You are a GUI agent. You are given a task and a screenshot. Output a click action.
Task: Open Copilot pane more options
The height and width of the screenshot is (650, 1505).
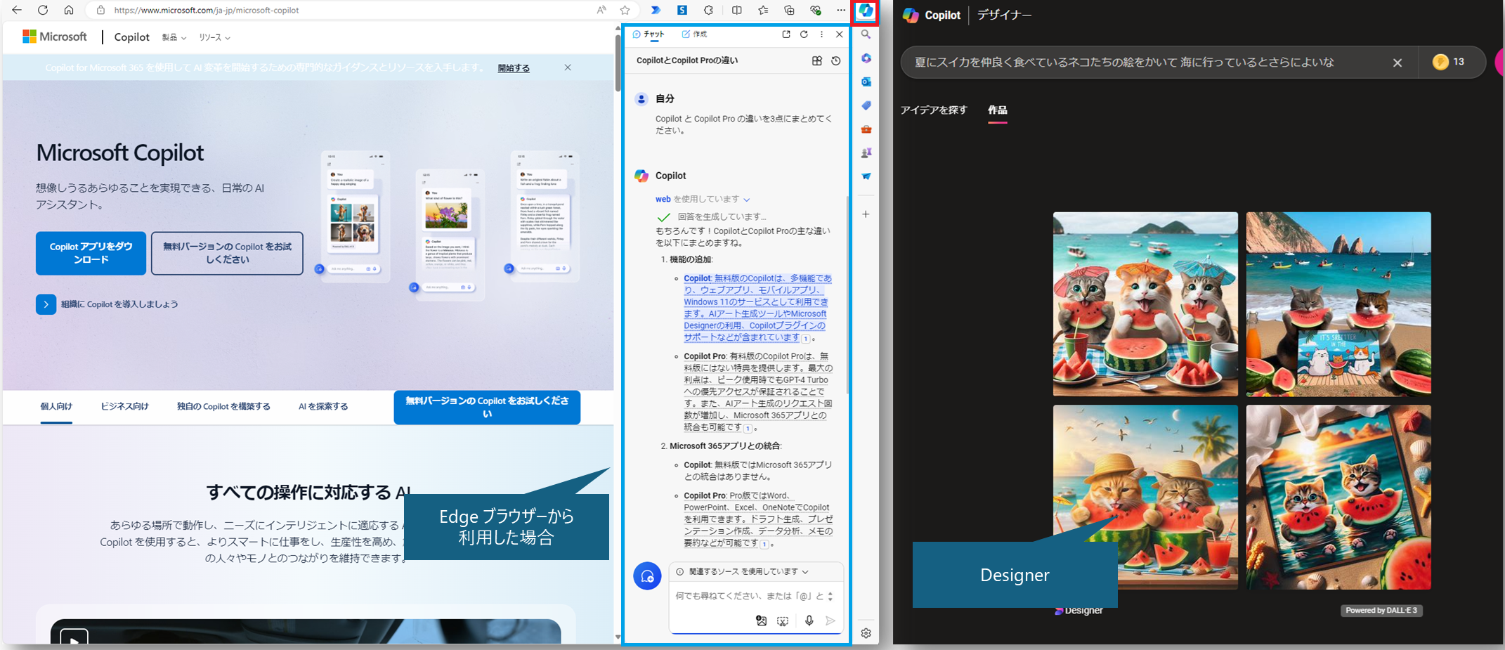[x=821, y=34]
